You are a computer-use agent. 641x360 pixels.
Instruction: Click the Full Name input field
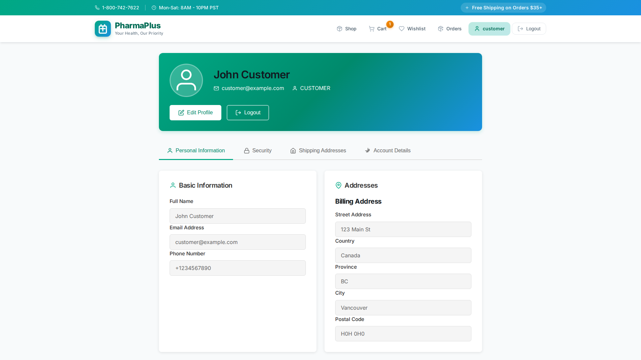click(237, 216)
